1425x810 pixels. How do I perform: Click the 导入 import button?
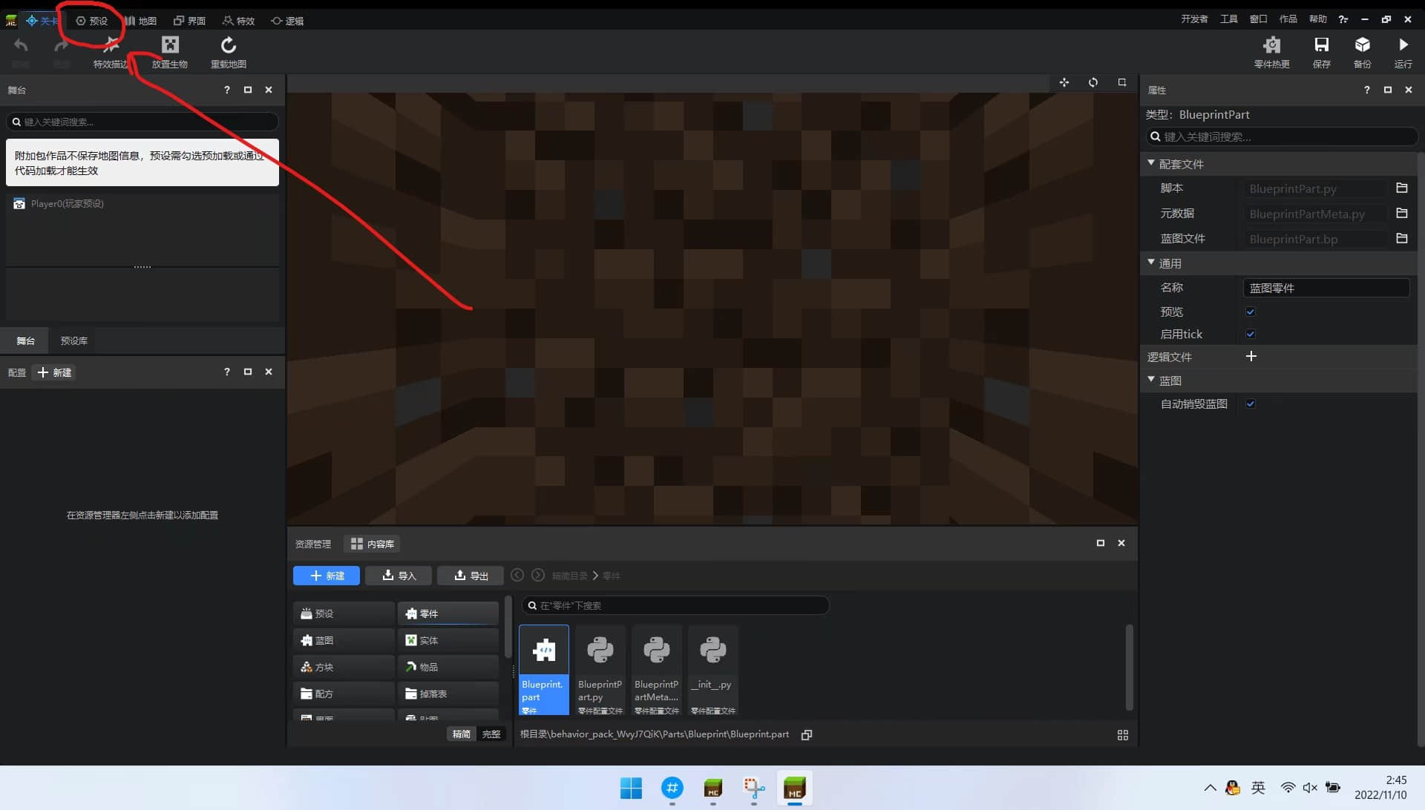399,576
